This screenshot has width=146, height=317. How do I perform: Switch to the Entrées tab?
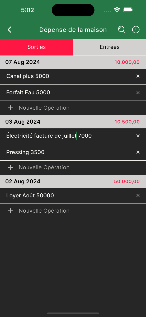[110, 47]
